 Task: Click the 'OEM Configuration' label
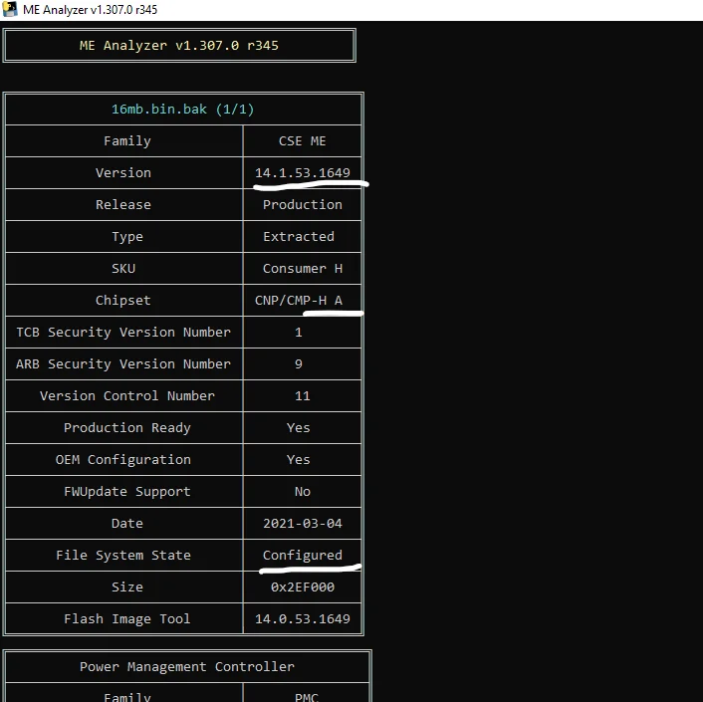[x=123, y=459]
